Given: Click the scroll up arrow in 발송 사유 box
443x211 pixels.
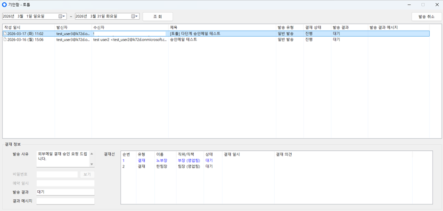Looking at the screenshot, I should pyautogui.click(x=92, y=153).
